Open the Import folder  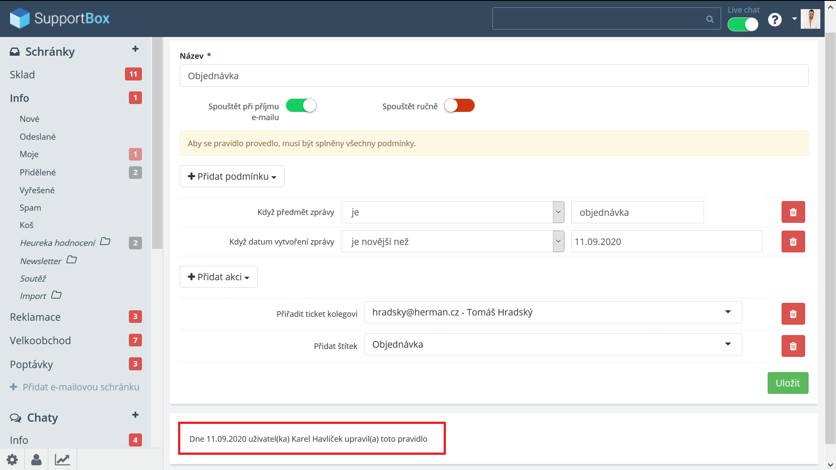coord(33,296)
